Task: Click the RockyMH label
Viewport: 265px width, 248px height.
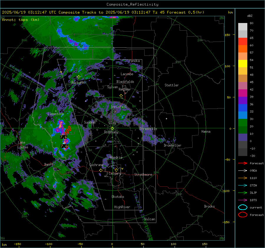Action: click(78, 83)
